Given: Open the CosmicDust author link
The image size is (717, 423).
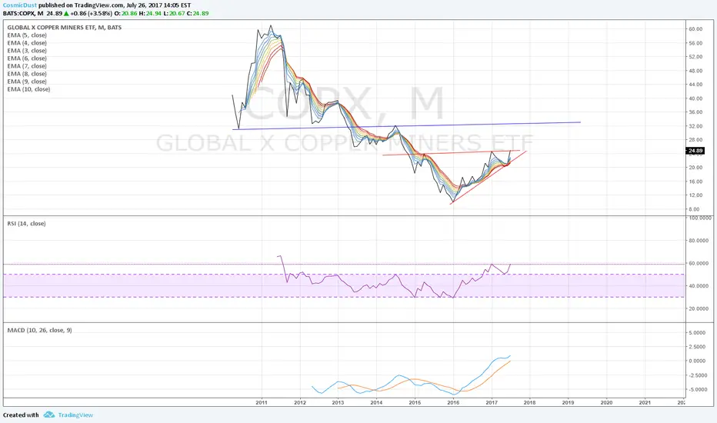Looking at the screenshot, I should [20, 5].
